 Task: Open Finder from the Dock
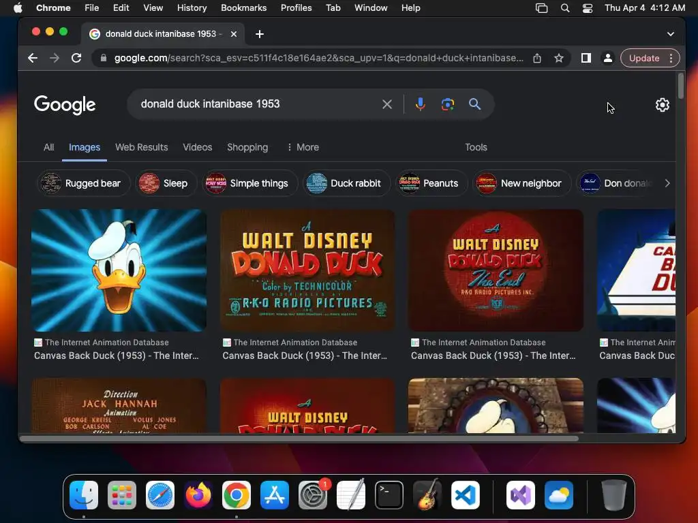click(x=84, y=495)
